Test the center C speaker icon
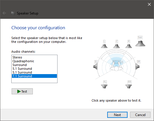Image resolution: width=154 pixels, height=121 pixels. [117, 46]
